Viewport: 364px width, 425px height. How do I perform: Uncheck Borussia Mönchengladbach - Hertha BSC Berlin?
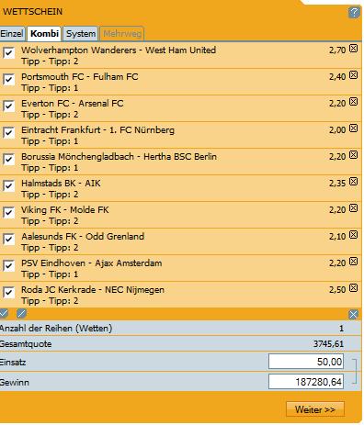pyautogui.click(x=9, y=159)
